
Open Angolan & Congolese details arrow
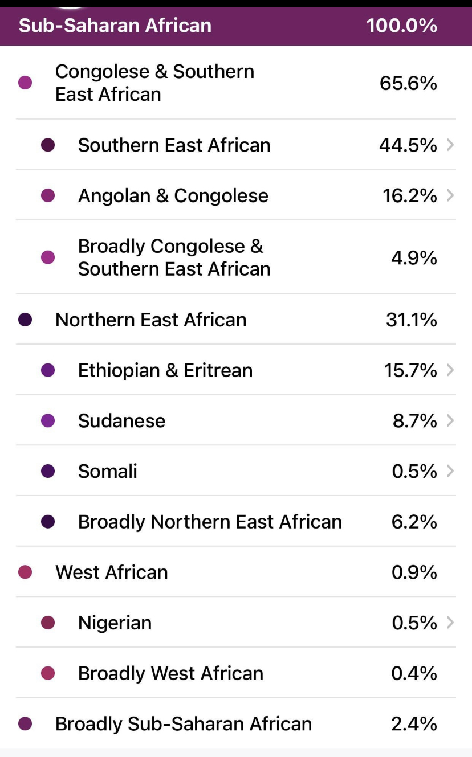450,196
